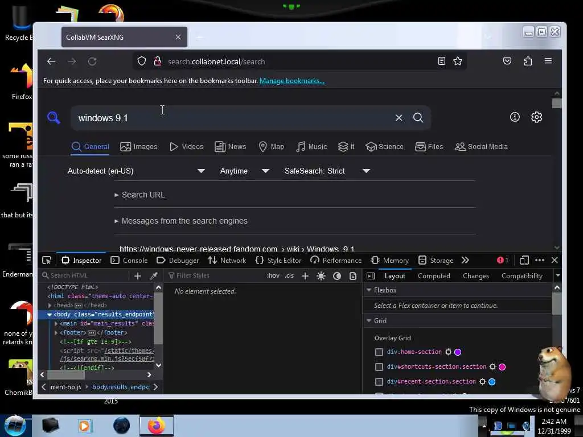Viewport: 583px width, 437px height.
Task: Open the SearXNG about info icon
Action: (515, 117)
